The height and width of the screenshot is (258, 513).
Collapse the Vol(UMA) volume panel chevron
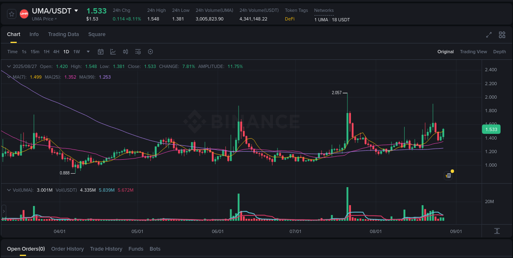pos(9,190)
